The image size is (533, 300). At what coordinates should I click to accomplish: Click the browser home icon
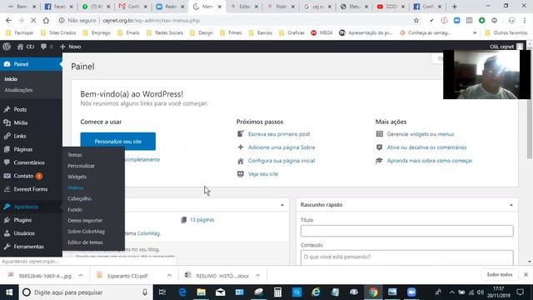46,20
